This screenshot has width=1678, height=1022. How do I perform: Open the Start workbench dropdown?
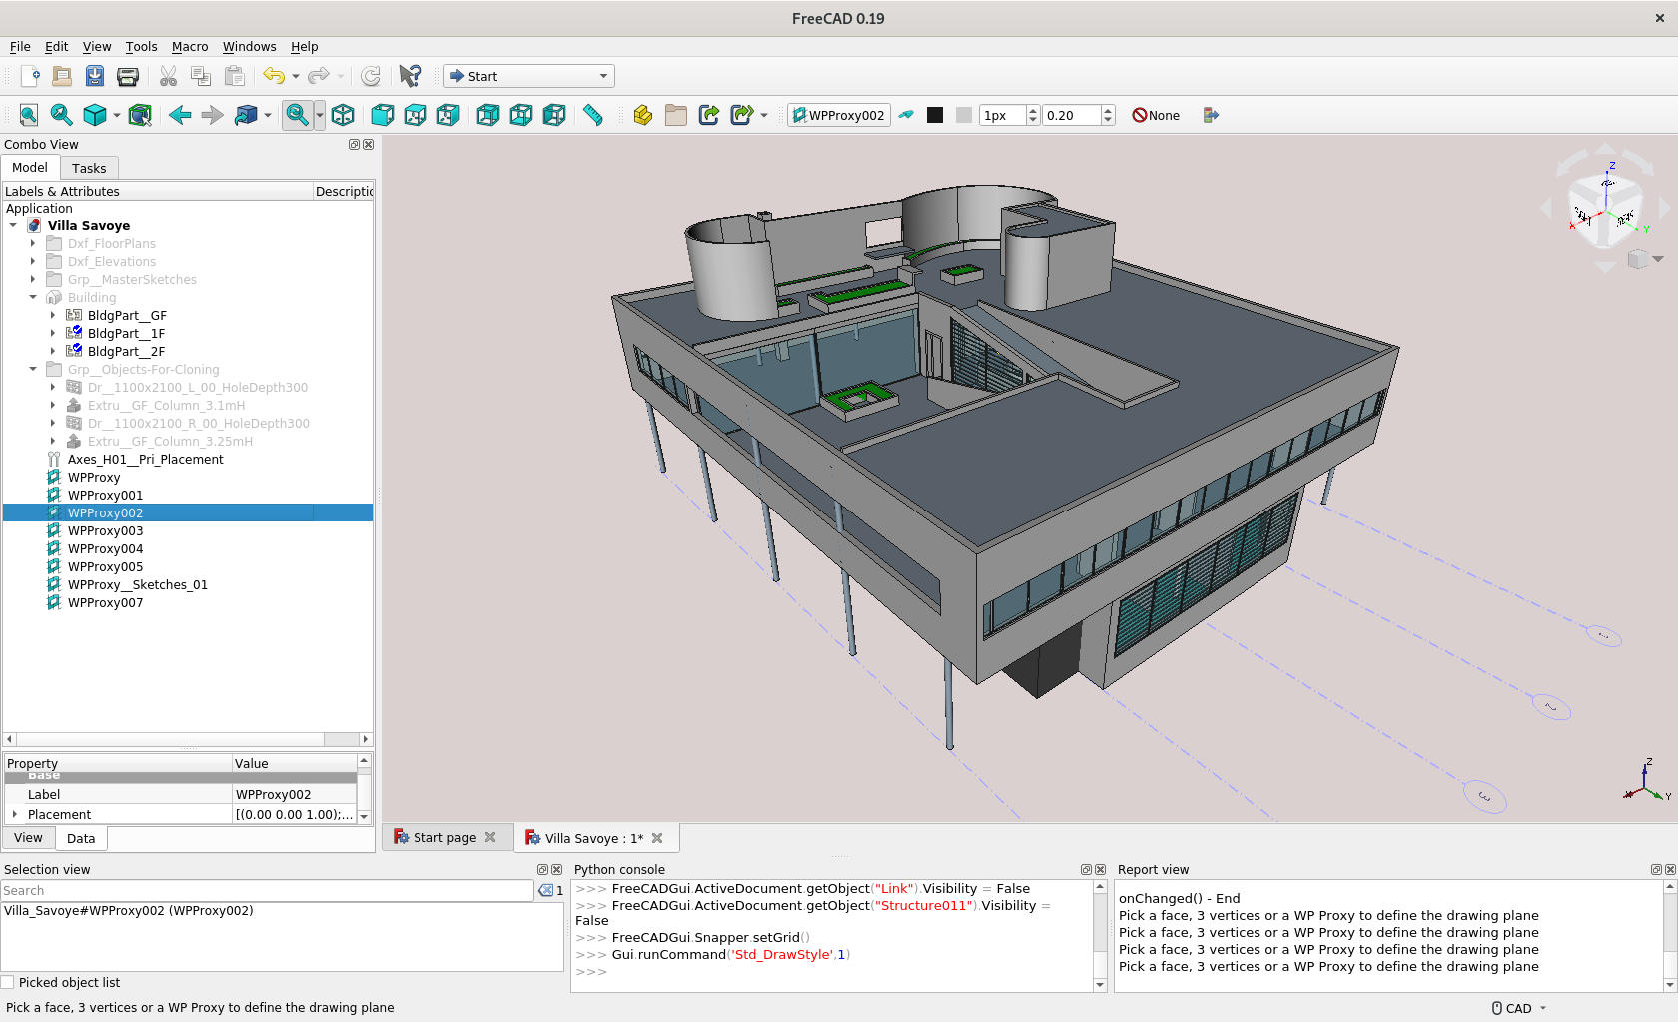point(529,76)
